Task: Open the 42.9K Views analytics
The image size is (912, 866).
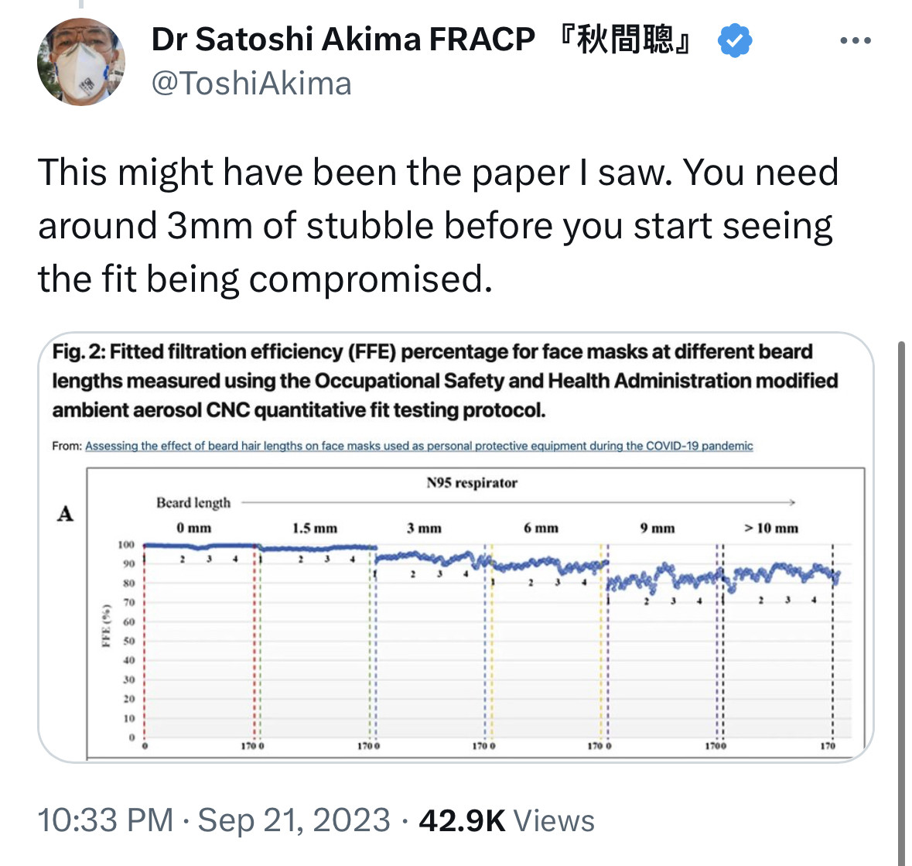Action: 507,820
